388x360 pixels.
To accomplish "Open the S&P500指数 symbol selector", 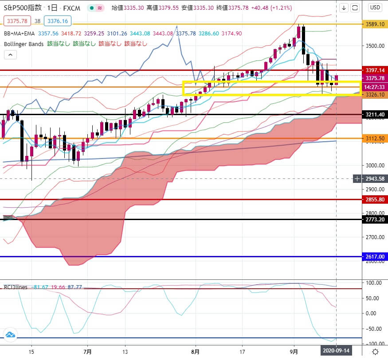I will [x=23, y=8].
